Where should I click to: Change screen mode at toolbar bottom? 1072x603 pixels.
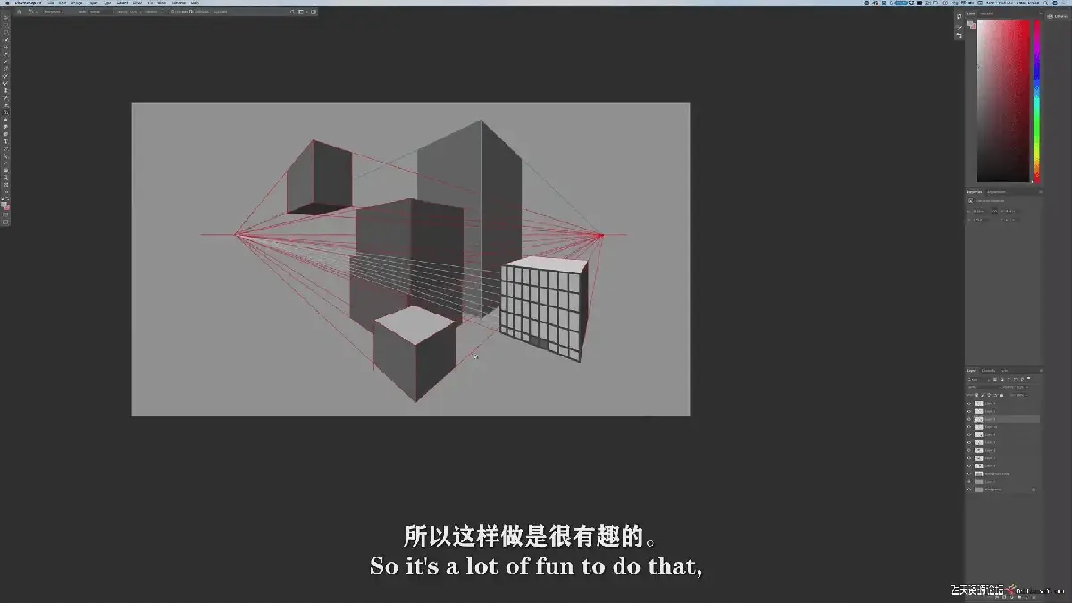(x=4, y=222)
